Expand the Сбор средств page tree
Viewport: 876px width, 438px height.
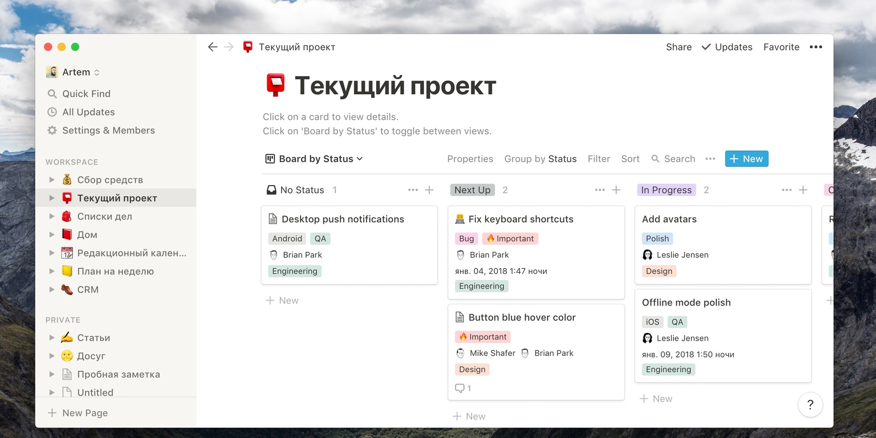coord(52,180)
